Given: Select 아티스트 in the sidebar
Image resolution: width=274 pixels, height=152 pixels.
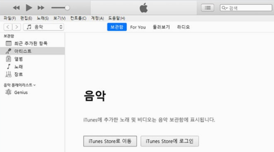Looking at the screenshot, I should point(32,51).
